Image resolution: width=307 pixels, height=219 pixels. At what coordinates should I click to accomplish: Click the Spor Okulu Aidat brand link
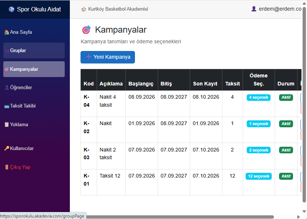click(x=35, y=9)
